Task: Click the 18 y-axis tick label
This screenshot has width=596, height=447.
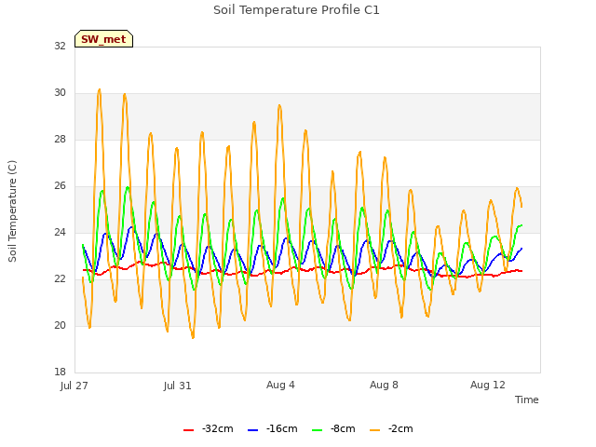Action: pyautogui.click(x=60, y=372)
